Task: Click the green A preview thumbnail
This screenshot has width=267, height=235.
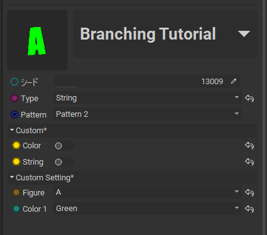Action: click(37, 40)
